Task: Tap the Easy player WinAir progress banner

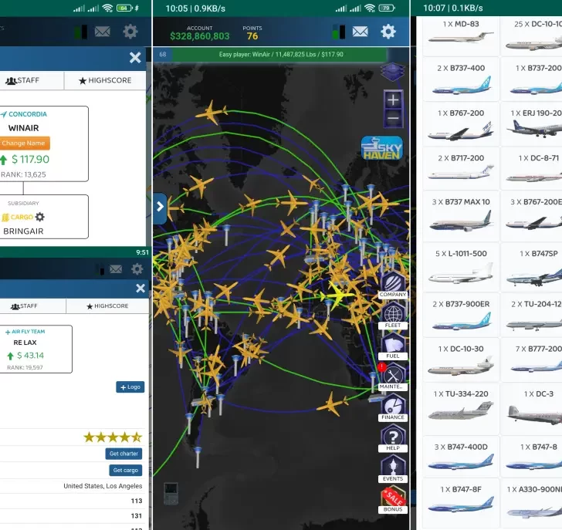Action: coord(281,55)
